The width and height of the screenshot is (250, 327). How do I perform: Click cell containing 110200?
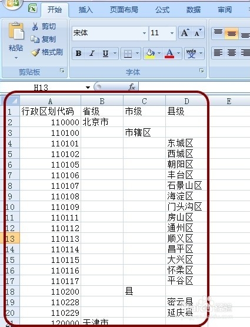(x=50, y=292)
